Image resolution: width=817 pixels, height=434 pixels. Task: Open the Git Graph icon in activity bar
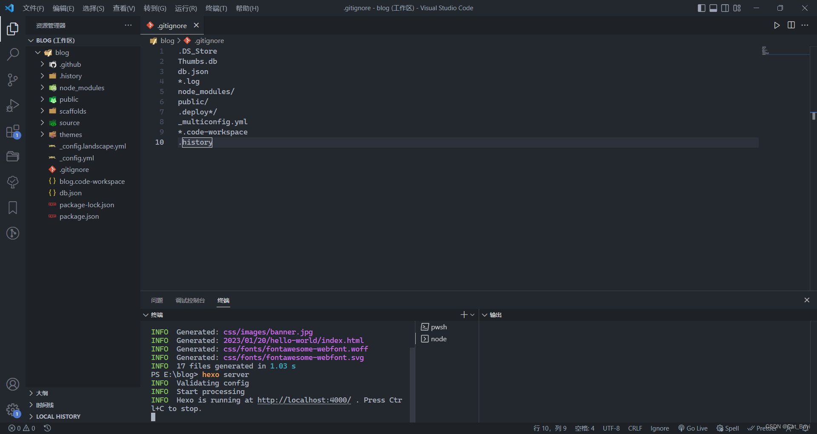[13, 233]
